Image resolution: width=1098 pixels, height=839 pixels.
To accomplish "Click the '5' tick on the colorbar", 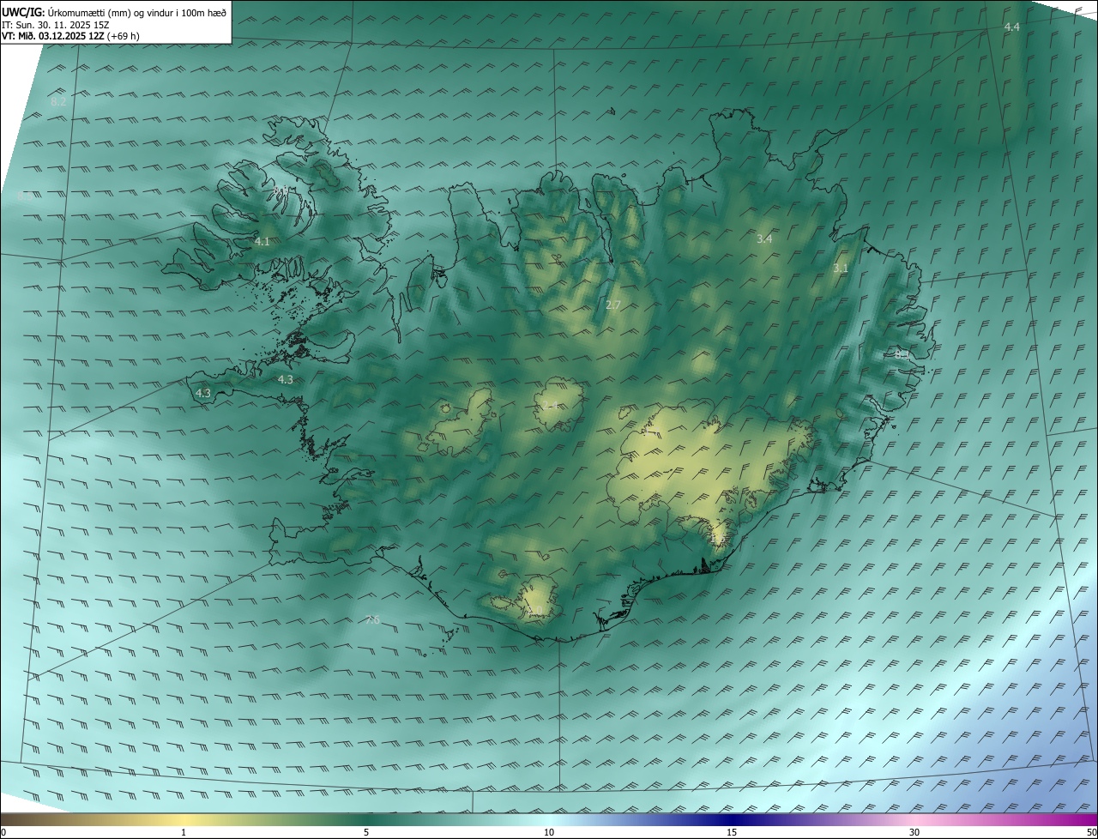I will pyautogui.click(x=366, y=832).
